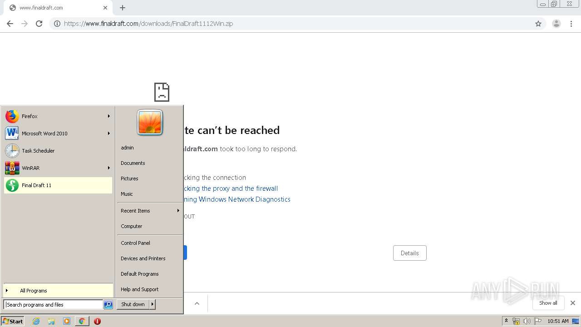Launch Microsoft Word 2010 icon

click(12, 134)
